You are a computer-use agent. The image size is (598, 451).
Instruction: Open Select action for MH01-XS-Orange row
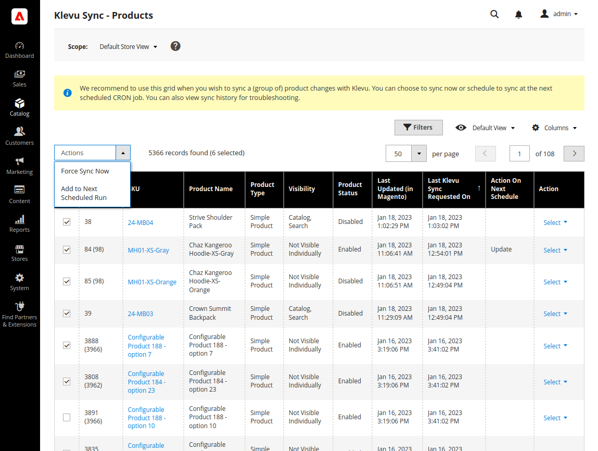tap(555, 282)
